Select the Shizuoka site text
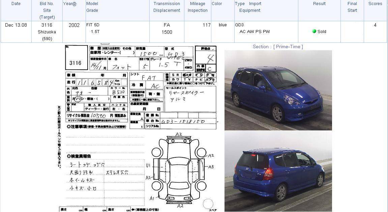Screen dimensions: 388x212 [47, 32]
